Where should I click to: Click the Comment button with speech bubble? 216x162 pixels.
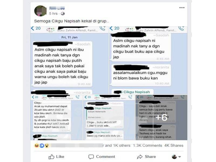click(102, 157)
